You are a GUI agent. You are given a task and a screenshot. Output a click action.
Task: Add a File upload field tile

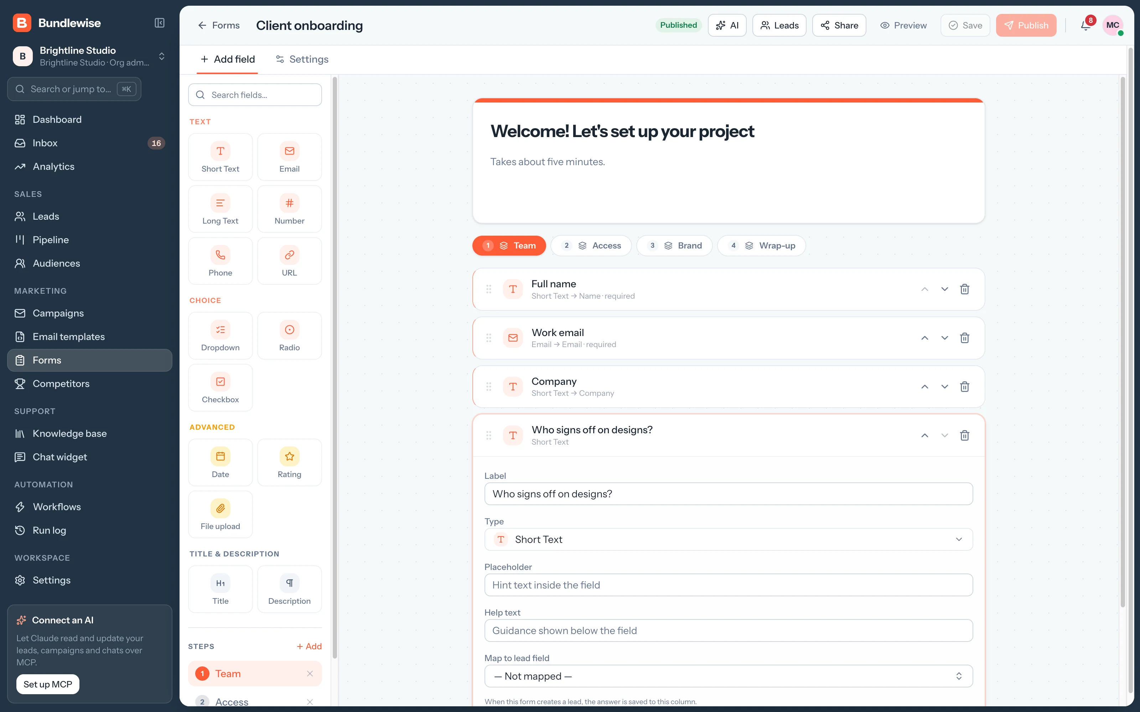click(x=220, y=514)
